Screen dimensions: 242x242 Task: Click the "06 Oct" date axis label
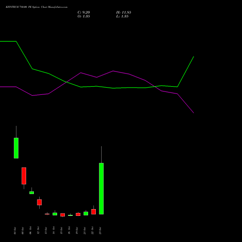(x=30, y=230)
